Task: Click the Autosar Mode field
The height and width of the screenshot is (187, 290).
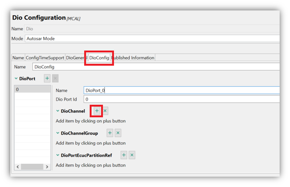Action: [152, 39]
